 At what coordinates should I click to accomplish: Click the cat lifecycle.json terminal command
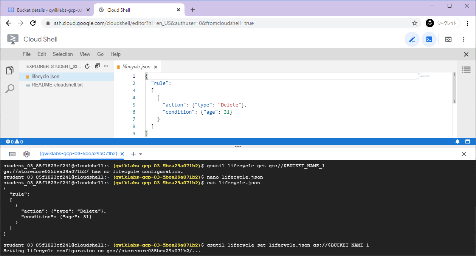pos(233,183)
